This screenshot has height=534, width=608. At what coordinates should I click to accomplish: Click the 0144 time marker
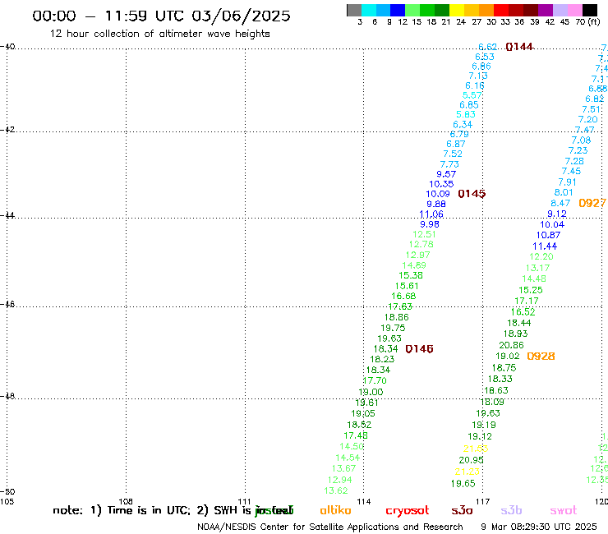click(x=519, y=47)
